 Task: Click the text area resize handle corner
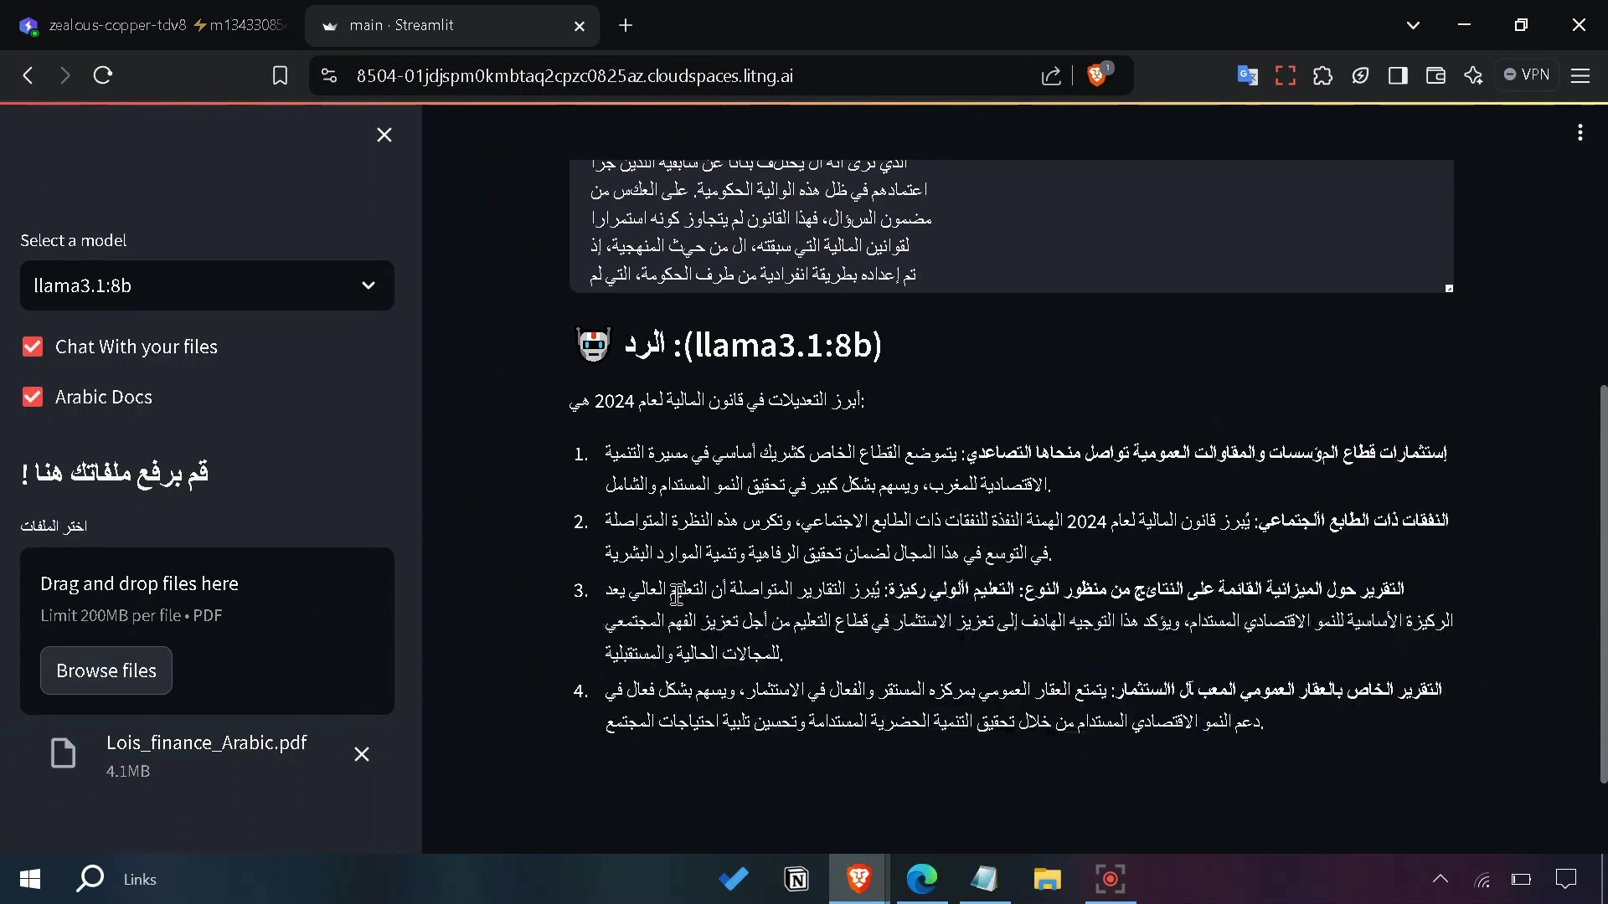click(1449, 288)
